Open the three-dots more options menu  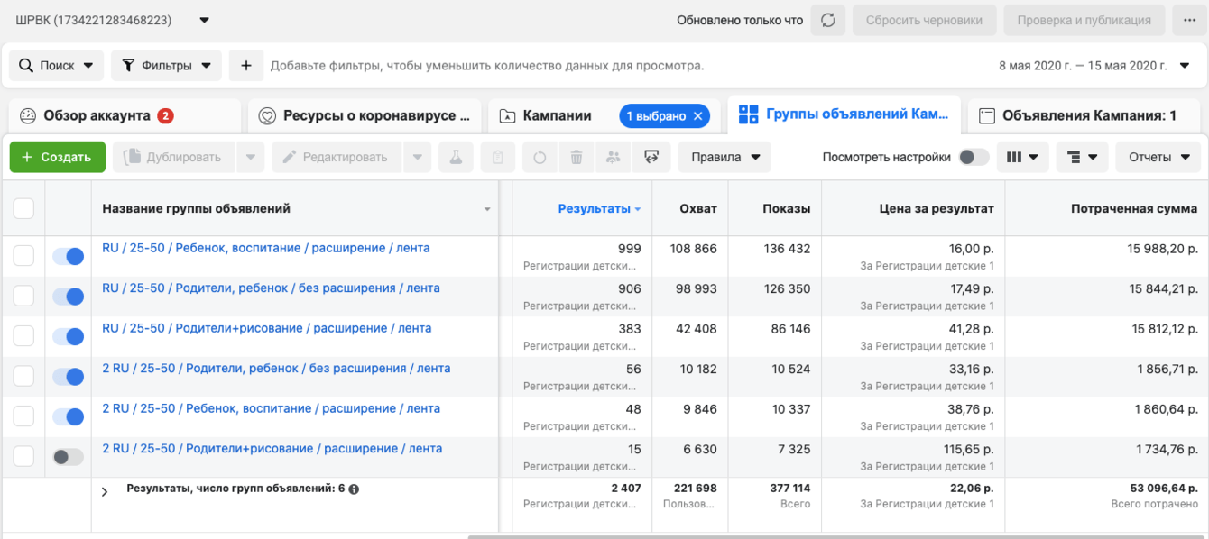[x=1189, y=20]
